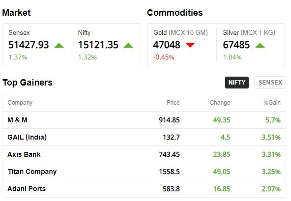
Task: Open the Titan Company stock link
Action: pos(32,172)
